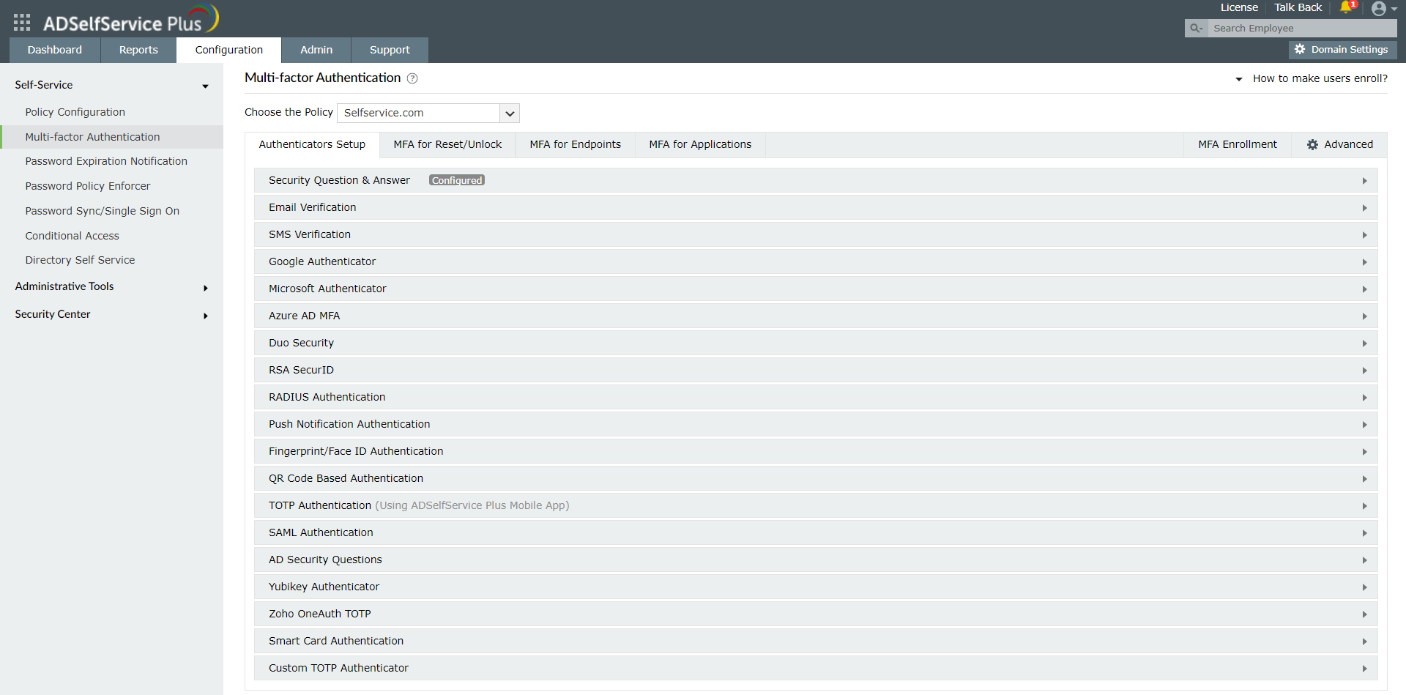Viewport: 1406px width, 695px height.
Task: Open Policy Configuration in sidebar
Action: click(x=75, y=112)
